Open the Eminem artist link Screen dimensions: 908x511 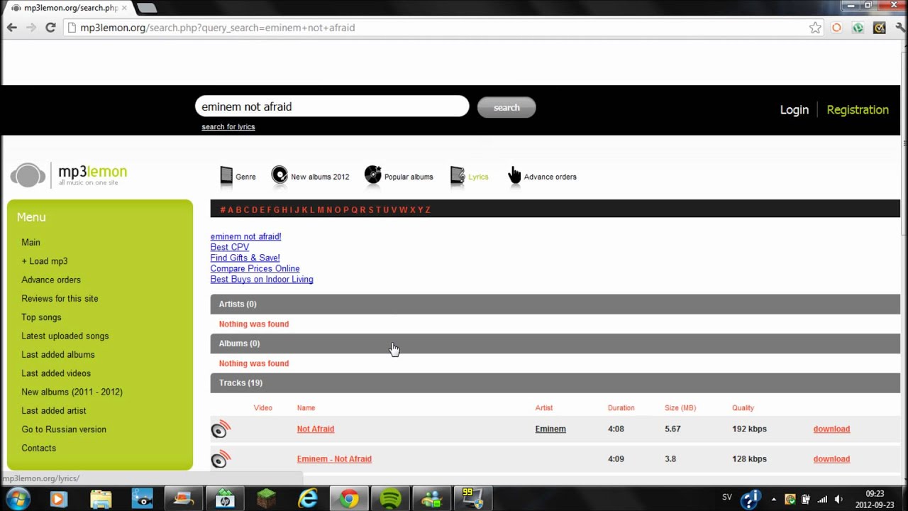tap(550, 429)
